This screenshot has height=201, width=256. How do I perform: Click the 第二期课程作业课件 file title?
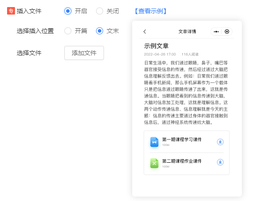click(182, 161)
